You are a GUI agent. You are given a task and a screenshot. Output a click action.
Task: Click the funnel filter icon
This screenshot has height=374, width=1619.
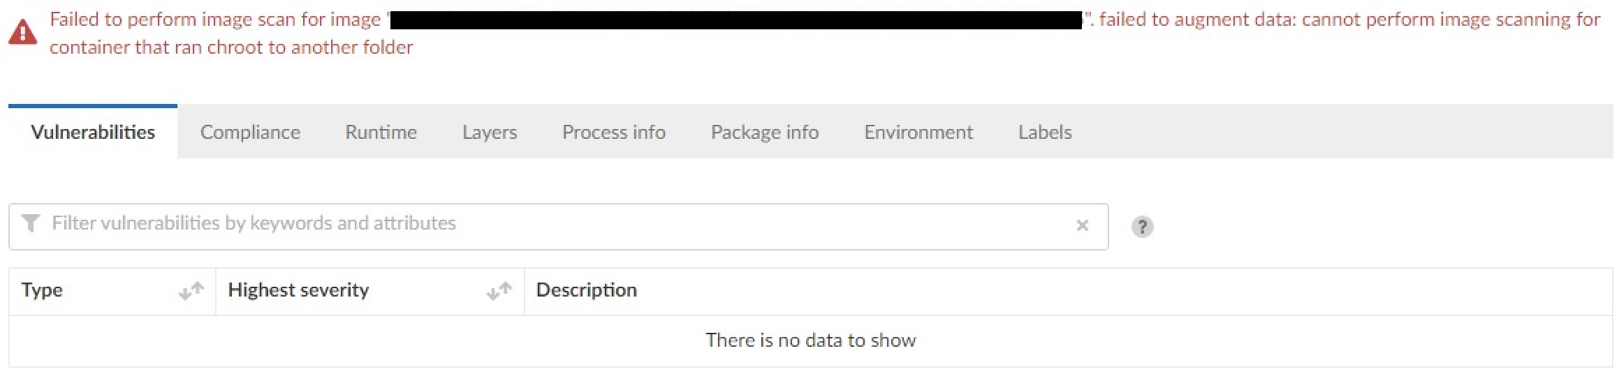[x=31, y=223]
